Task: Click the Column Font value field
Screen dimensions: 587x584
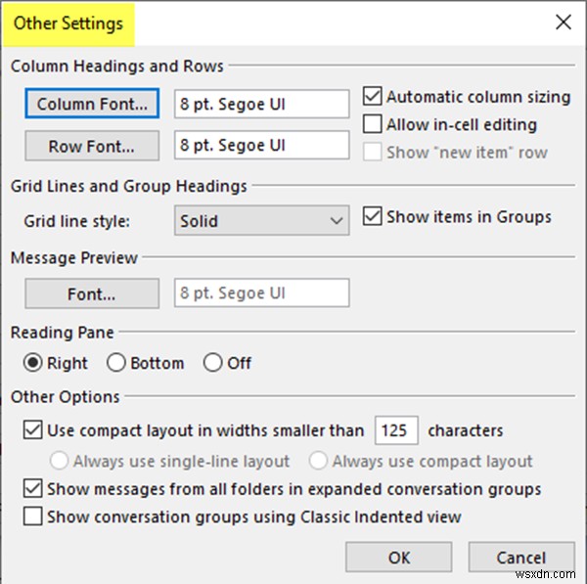Action: (x=261, y=104)
